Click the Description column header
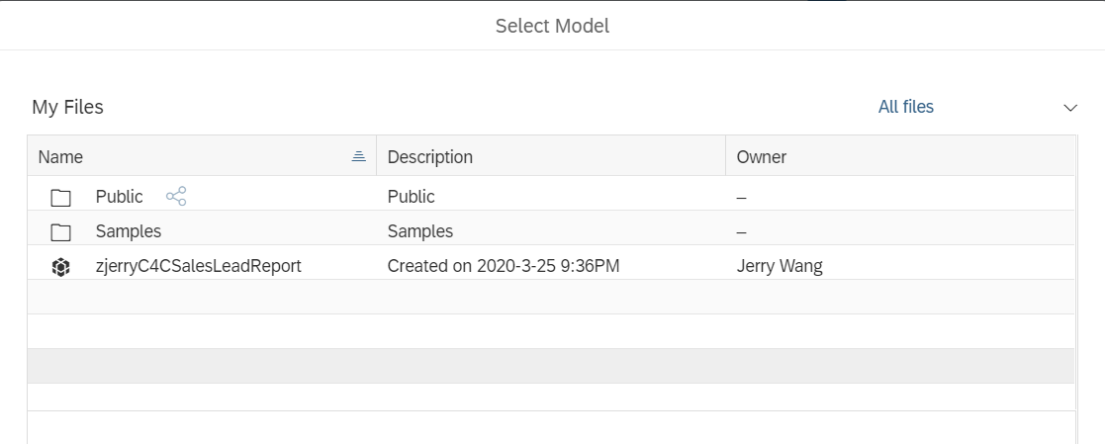 (430, 156)
